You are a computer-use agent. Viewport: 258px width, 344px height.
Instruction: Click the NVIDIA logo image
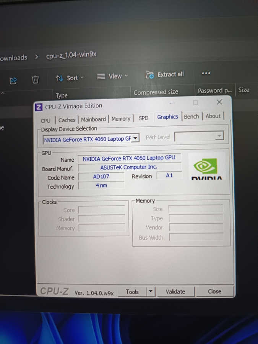point(206,169)
